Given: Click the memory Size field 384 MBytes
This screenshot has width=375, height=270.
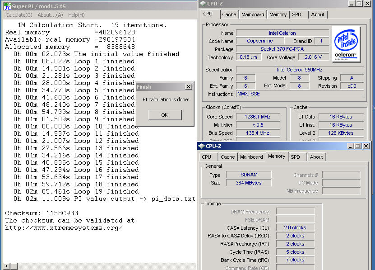Looking at the screenshot, I should [249, 183].
